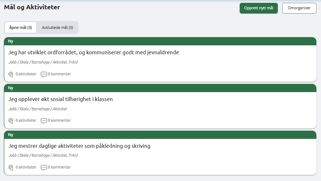Click 0 aktiviteter text on first goal
321x181 pixels.
[26, 74]
